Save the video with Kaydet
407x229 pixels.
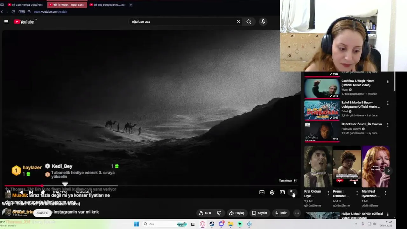(259, 213)
